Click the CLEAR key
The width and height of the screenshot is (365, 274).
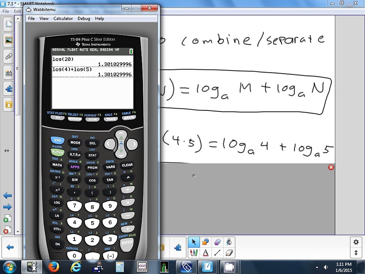coord(127,165)
